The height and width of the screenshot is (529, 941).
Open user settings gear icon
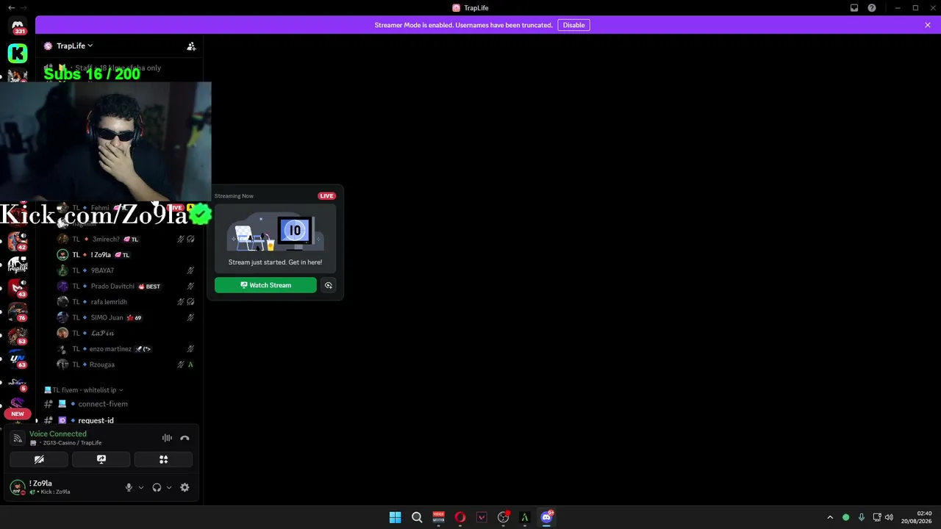(x=185, y=487)
